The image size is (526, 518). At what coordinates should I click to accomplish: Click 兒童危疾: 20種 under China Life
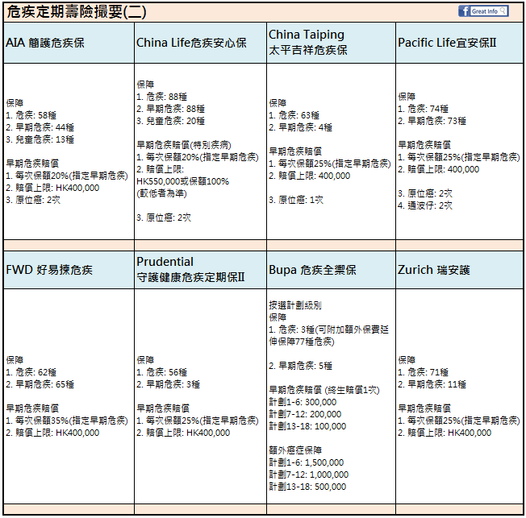pyautogui.click(x=171, y=121)
